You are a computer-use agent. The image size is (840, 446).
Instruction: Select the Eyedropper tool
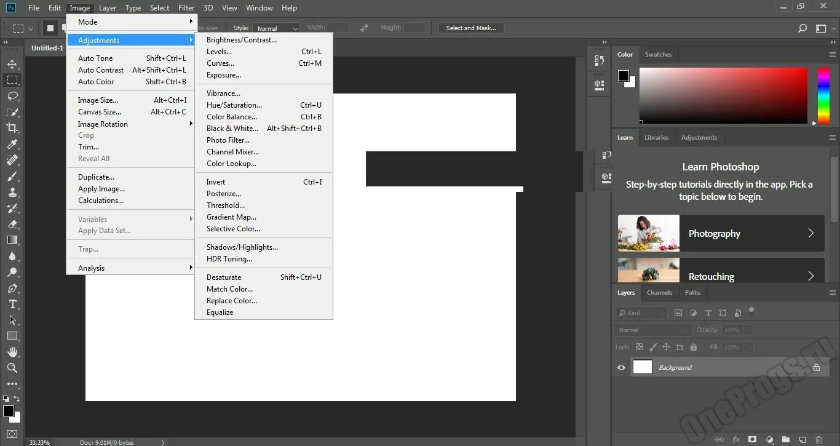tap(12, 144)
